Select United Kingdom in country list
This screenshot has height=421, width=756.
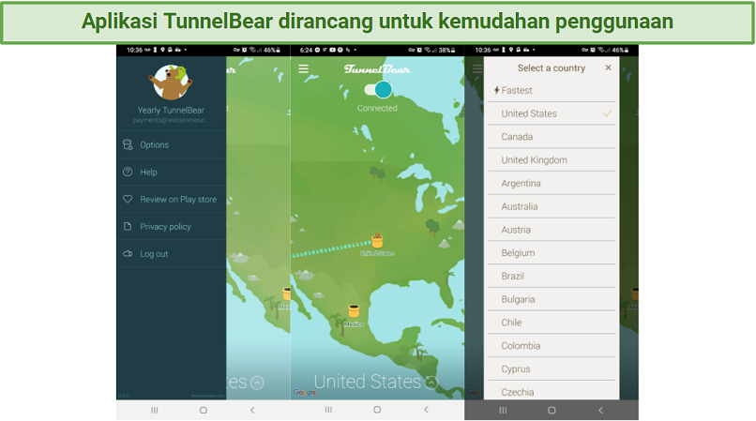tap(552, 160)
